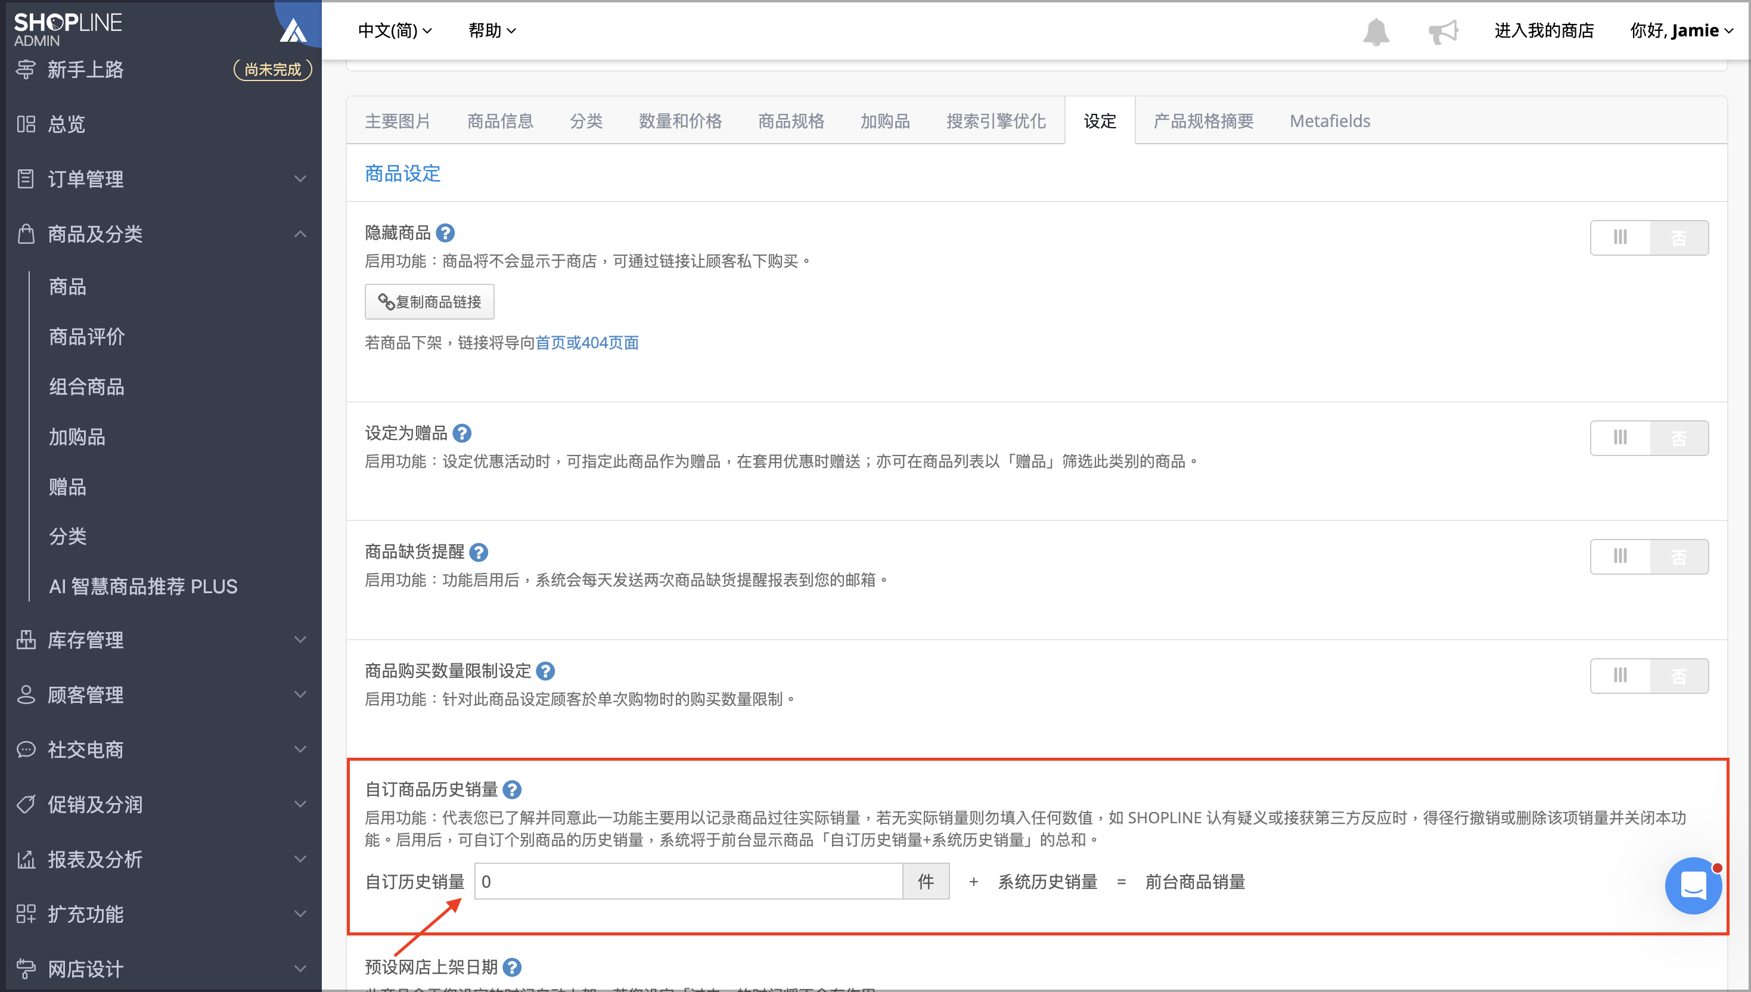
Task: Open AI 智慧商品推荐 PLUS in sidebar
Action: [143, 587]
